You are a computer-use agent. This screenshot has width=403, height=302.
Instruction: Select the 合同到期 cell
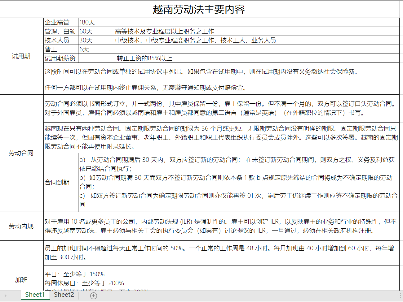click(61, 182)
